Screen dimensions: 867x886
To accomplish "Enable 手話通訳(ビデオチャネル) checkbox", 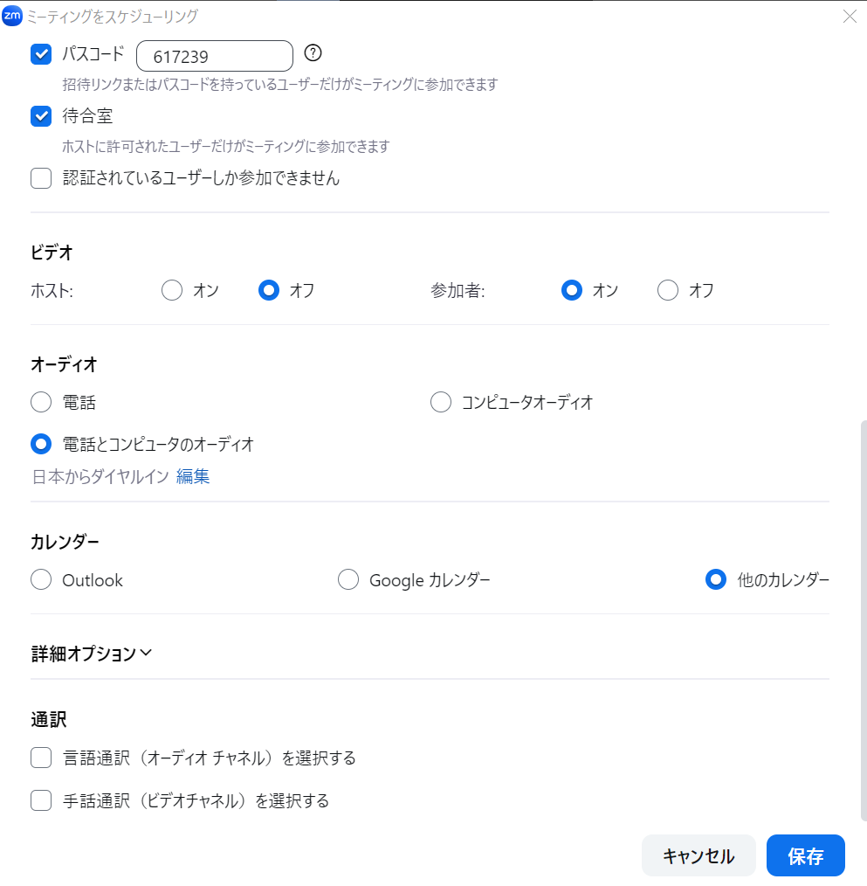I will coord(41,800).
